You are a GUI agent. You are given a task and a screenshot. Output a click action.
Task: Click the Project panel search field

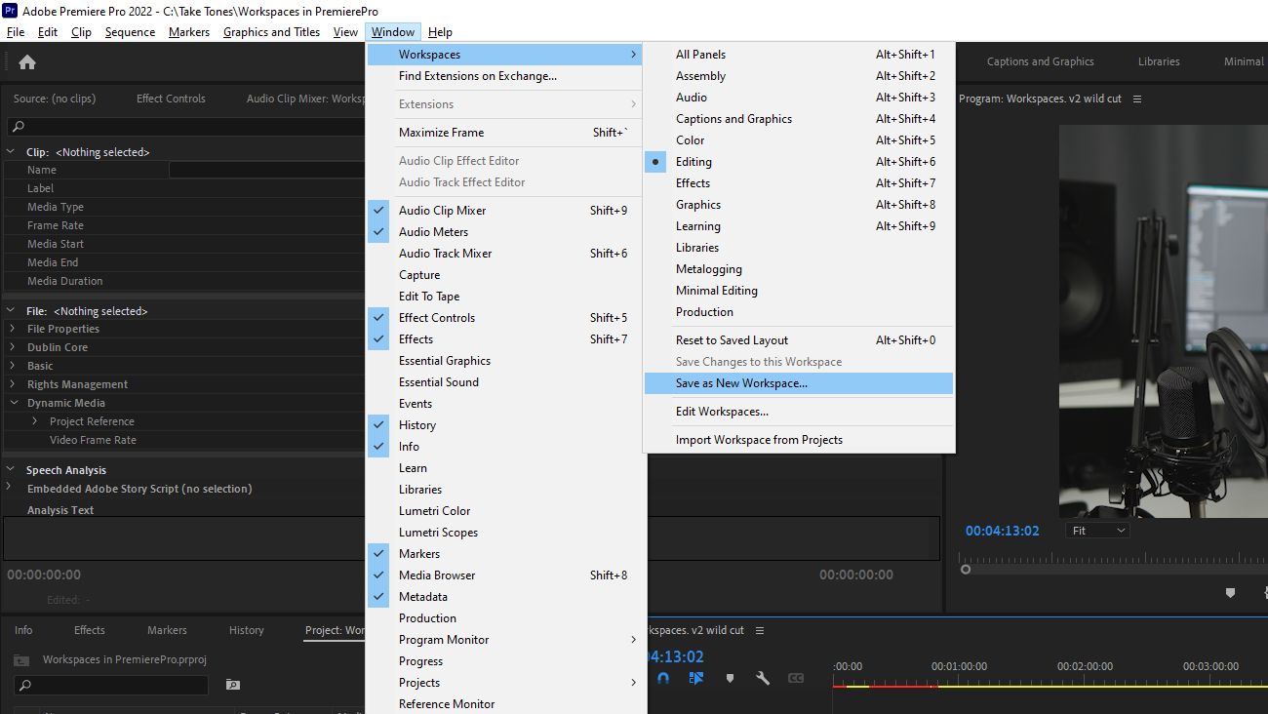(x=111, y=686)
